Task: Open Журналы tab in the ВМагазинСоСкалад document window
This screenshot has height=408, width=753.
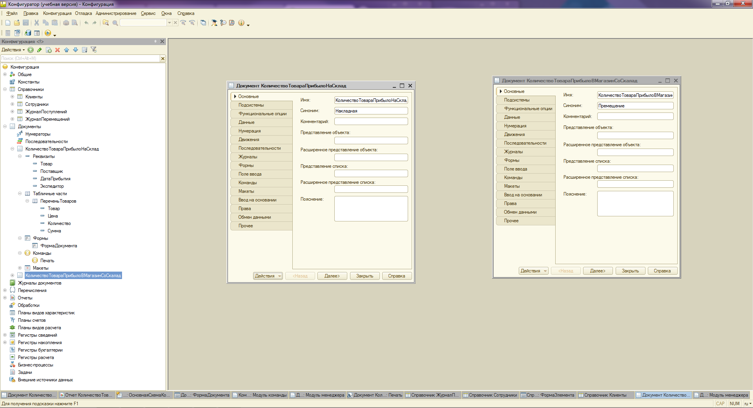Action: (x=526, y=152)
